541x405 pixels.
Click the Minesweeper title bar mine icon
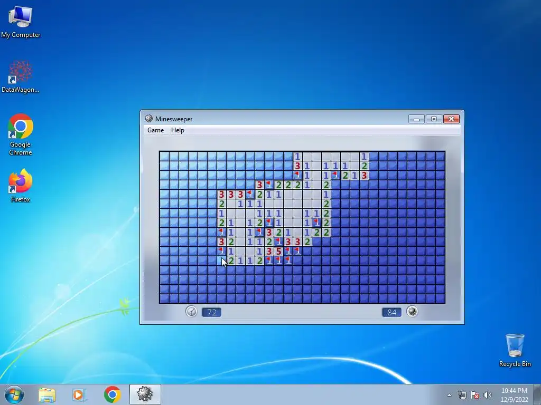click(x=148, y=119)
